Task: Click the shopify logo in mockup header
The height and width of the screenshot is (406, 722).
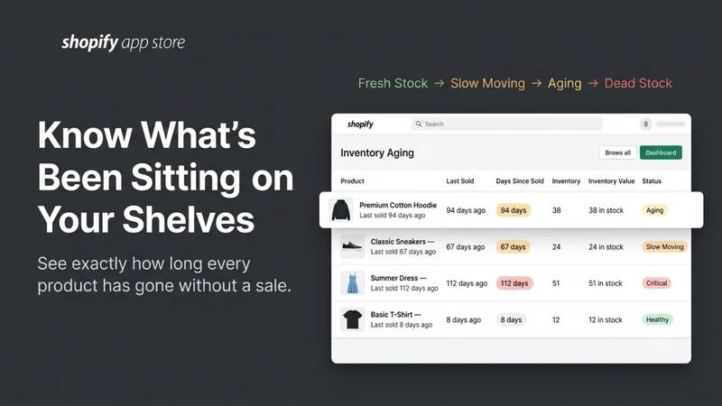Action: click(x=360, y=125)
